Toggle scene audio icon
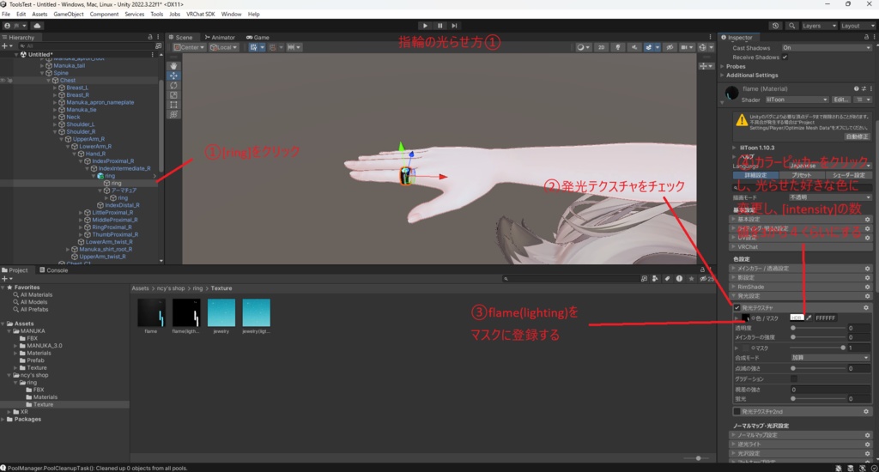Image resolution: width=879 pixels, height=472 pixels. pyautogui.click(x=634, y=48)
